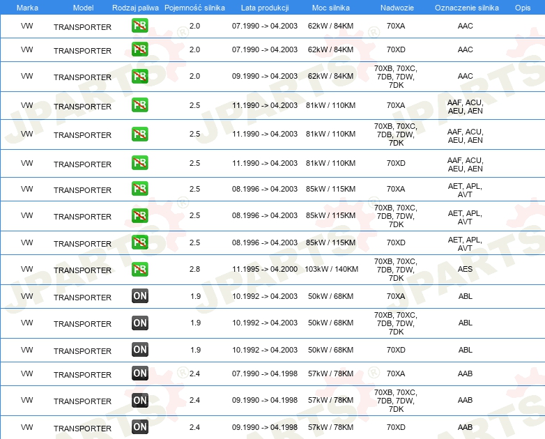
Task: Click the Marka column header
Action: click(27, 8)
